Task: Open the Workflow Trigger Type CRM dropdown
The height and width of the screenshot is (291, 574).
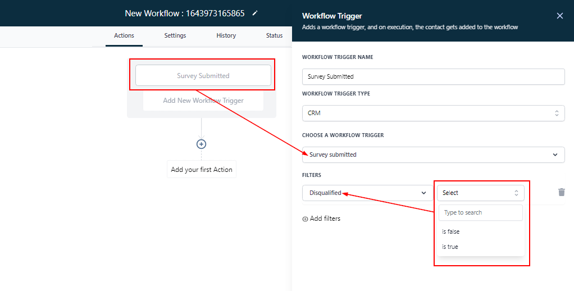Action: click(433, 113)
